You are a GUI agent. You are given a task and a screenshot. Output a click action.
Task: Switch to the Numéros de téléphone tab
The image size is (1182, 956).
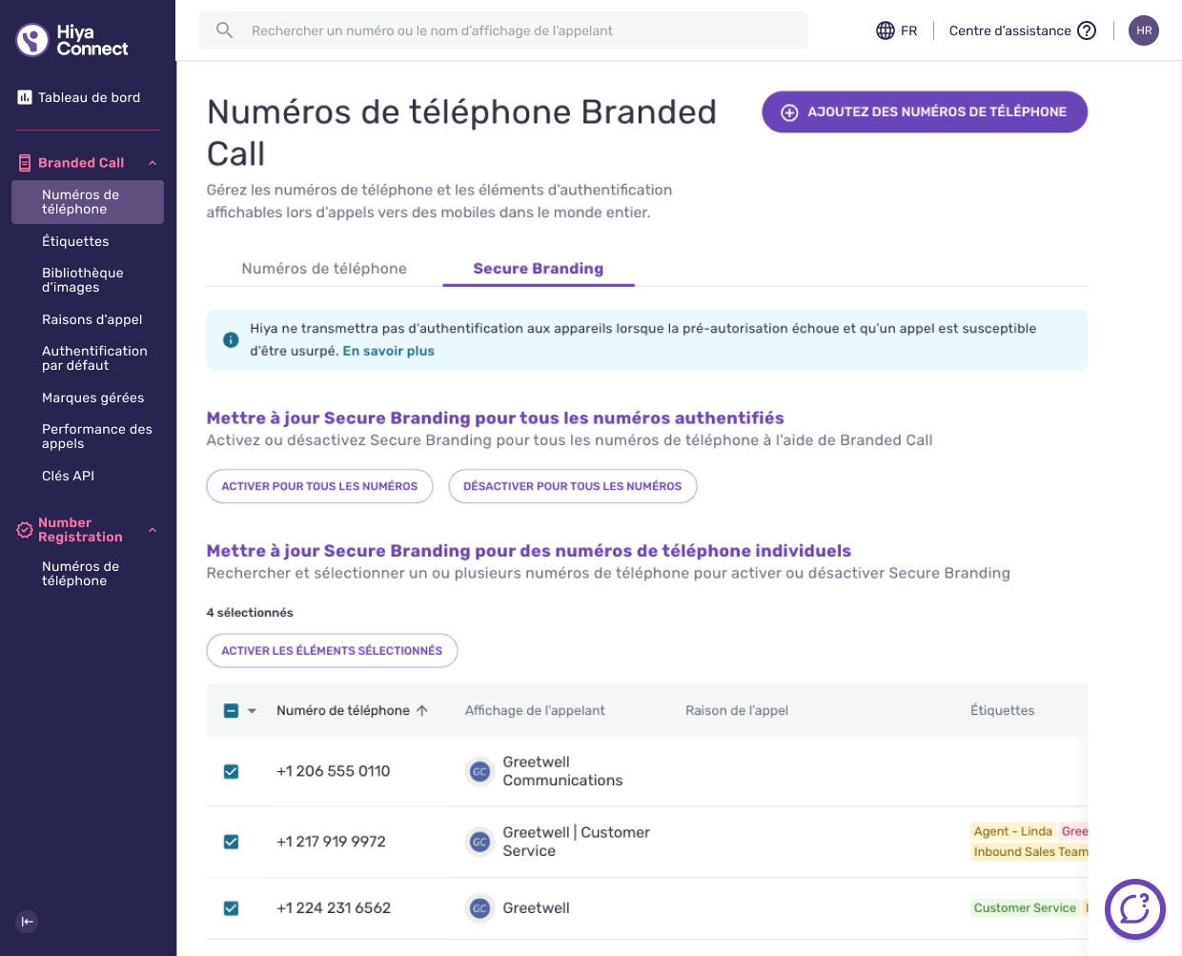tap(324, 269)
